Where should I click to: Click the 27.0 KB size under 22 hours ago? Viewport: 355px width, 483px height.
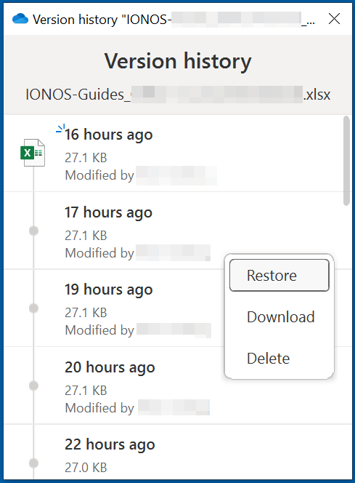86,468
